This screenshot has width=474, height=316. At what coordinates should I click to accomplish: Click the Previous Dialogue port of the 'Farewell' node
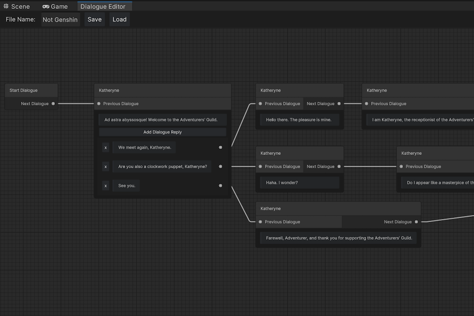tap(260, 222)
